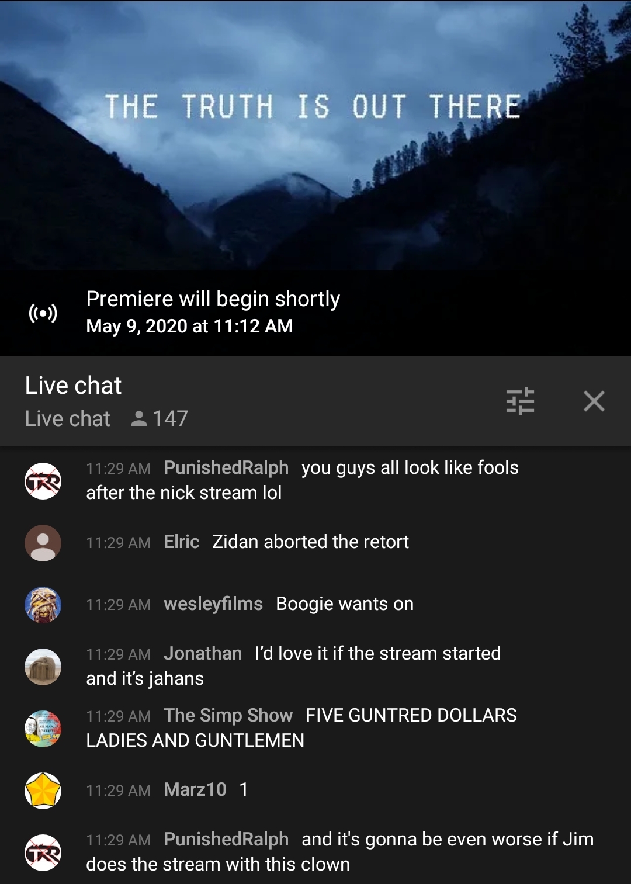
Task: Close the Live chat panel
Action: (x=594, y=401)
